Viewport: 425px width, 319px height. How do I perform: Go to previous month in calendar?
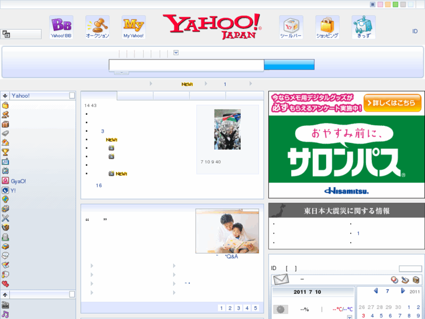[376, 291]
